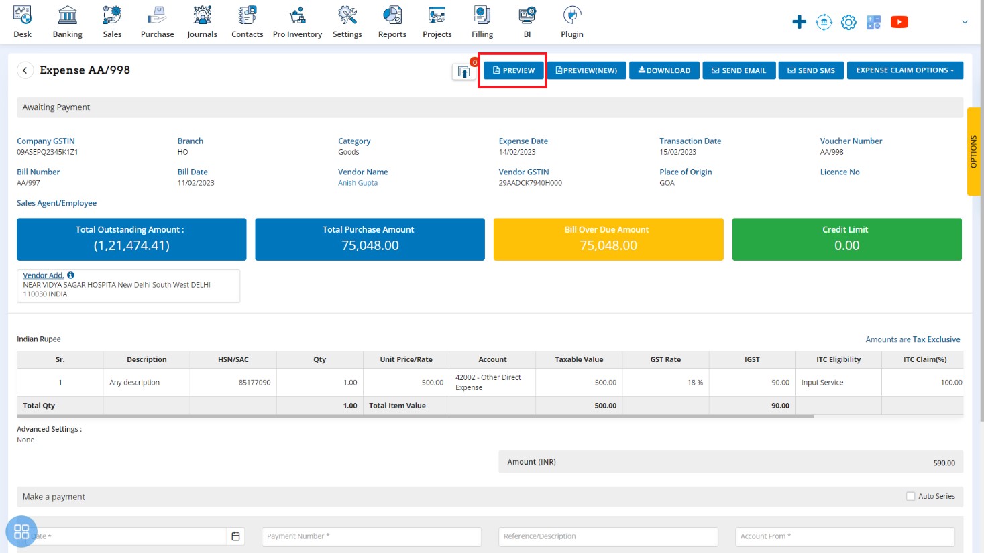The width and height of the screenshot is (984, 553).
Task: Click the gear settings icon at top right
Action: click(849, 22)
